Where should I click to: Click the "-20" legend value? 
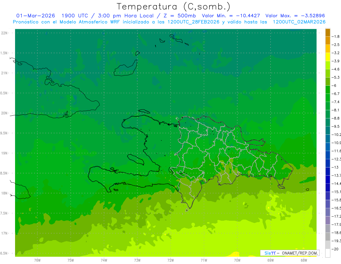[335, 249]
